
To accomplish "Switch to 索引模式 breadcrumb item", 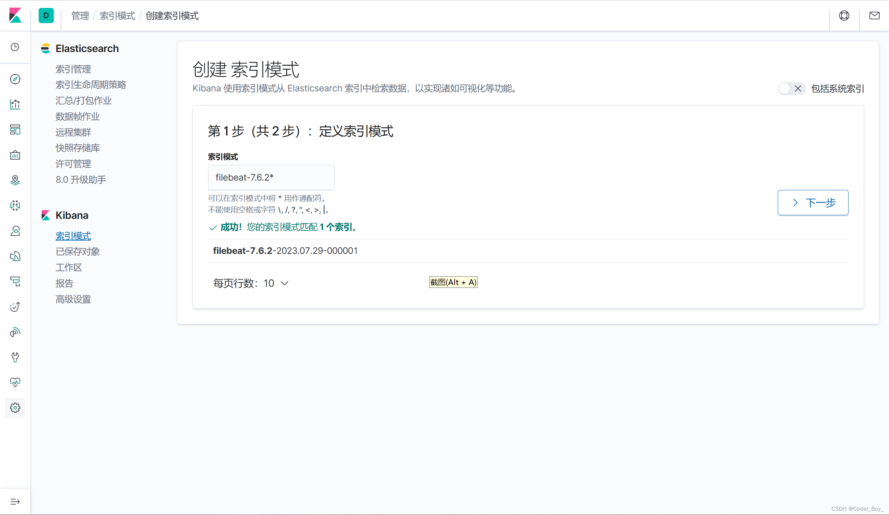I will click(x=117, y=16).
